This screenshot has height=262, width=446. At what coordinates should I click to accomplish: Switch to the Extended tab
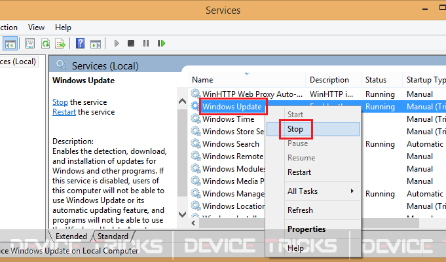pyautogui.click(x=71, y=236)
